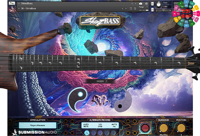The height and width of the screenshot is (136, 200).
Task: Go to next instrument in ShinzBass row
Action: 135,4
